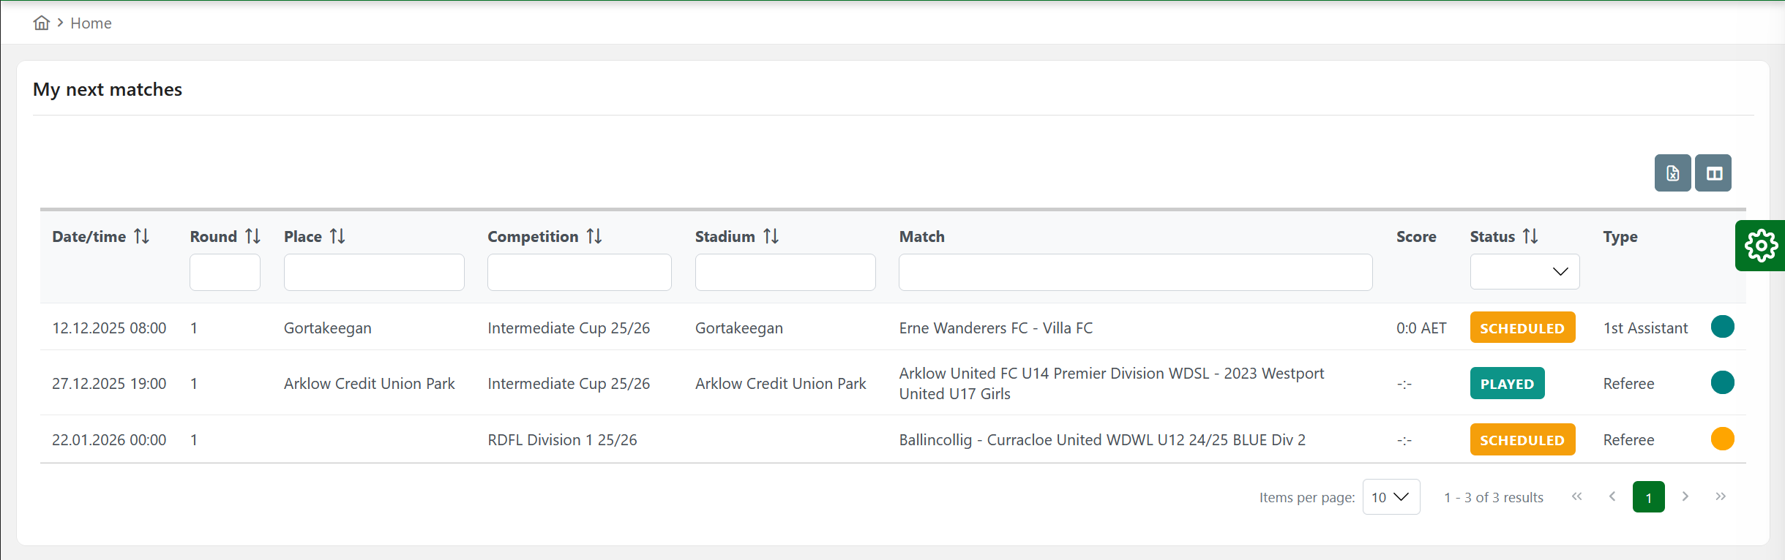Open the items per page dropdown
The height and width of the screenshot is (560, 1785).
(x=1391, y=497)
